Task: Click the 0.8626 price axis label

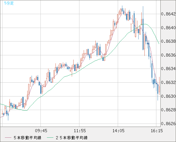Action: click(x=168, y=124)
